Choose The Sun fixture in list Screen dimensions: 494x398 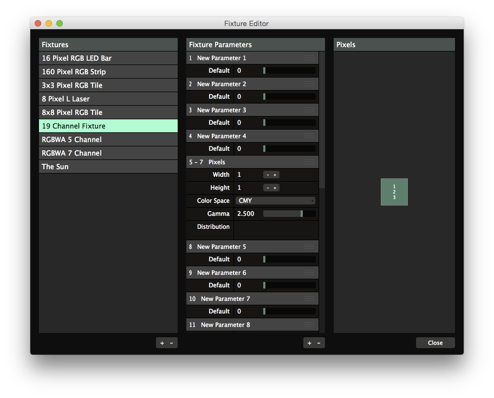click(x=108, y=166)
